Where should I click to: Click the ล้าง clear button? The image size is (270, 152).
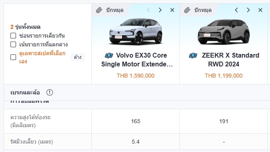click(78, 57)
